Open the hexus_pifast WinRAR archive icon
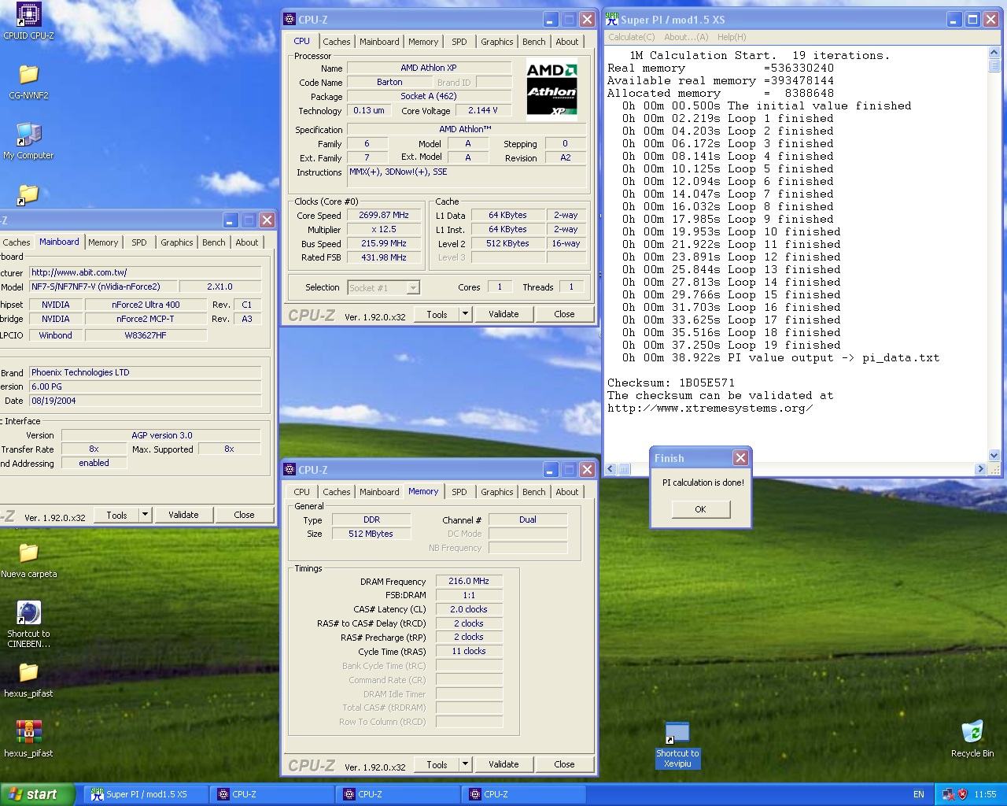The width and height of the screenshot is (1007, 806). click(x=28, y=733)
